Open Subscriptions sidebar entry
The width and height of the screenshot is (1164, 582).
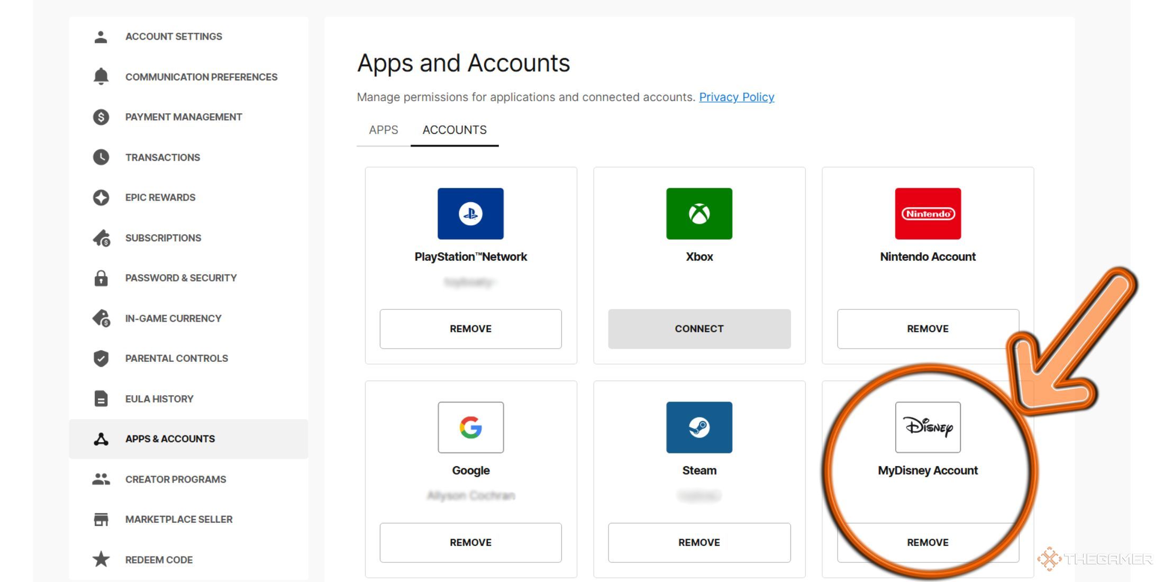[x=188, y=238]
